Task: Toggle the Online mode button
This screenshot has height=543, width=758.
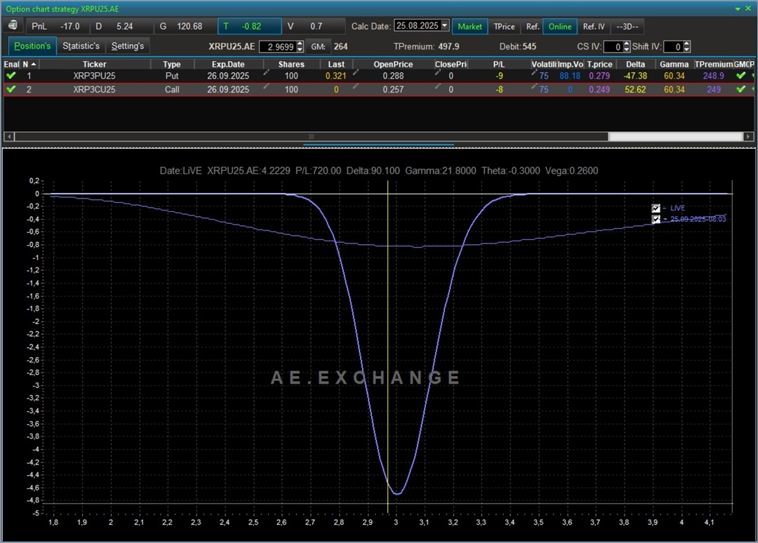Action: coord(560,27)
